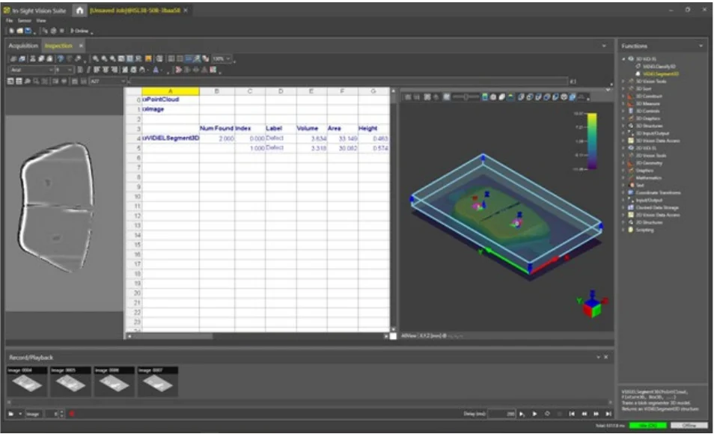Click the Save Job disk icon
This screenshot has width=714, height=434.
point(28,31)
